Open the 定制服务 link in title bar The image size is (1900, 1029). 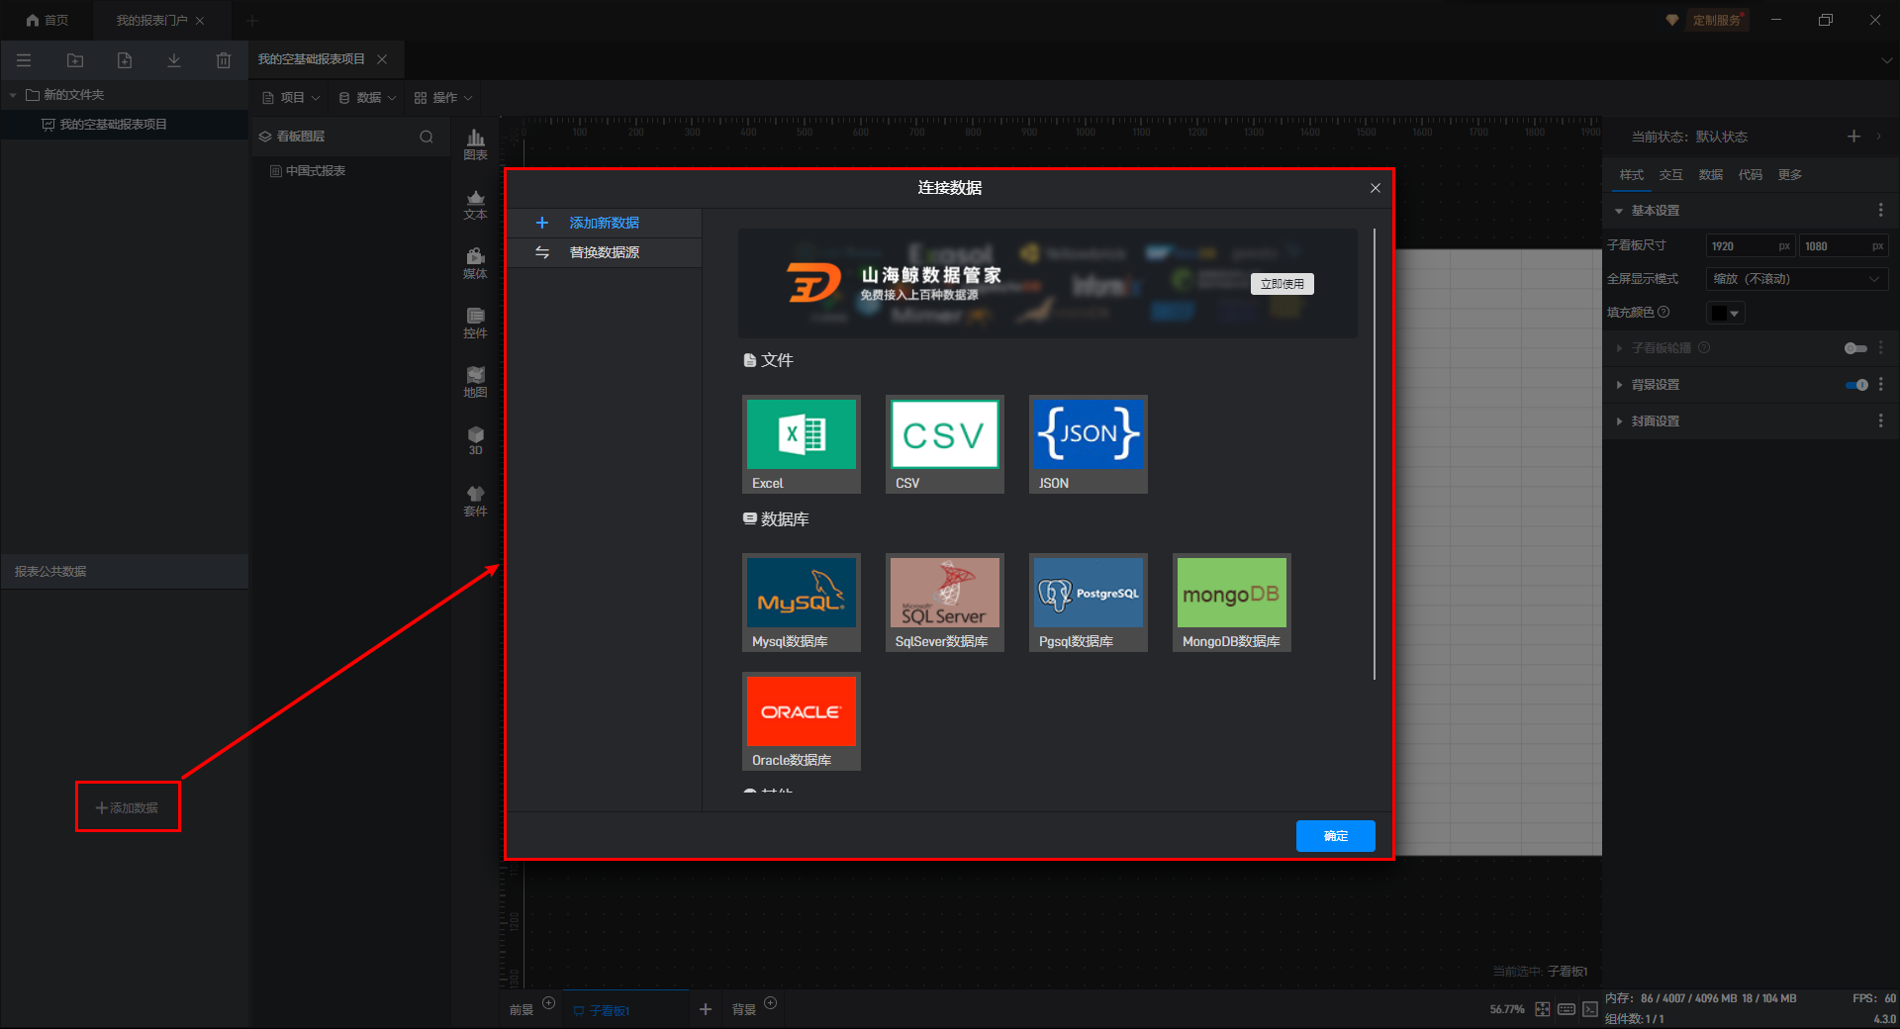click(1717, 20)
